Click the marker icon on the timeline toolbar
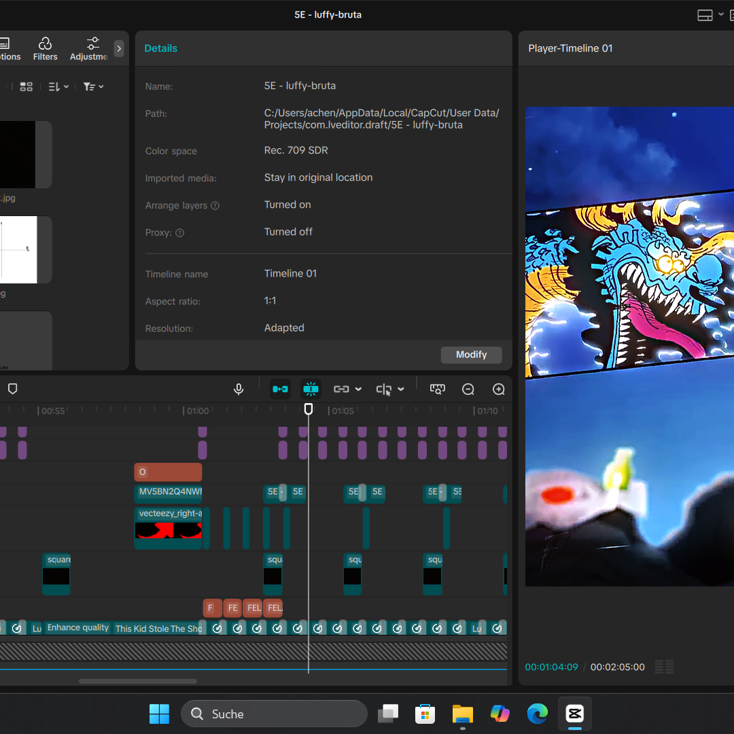This screenshot has width=734, height=734. [x=13, y=389]
